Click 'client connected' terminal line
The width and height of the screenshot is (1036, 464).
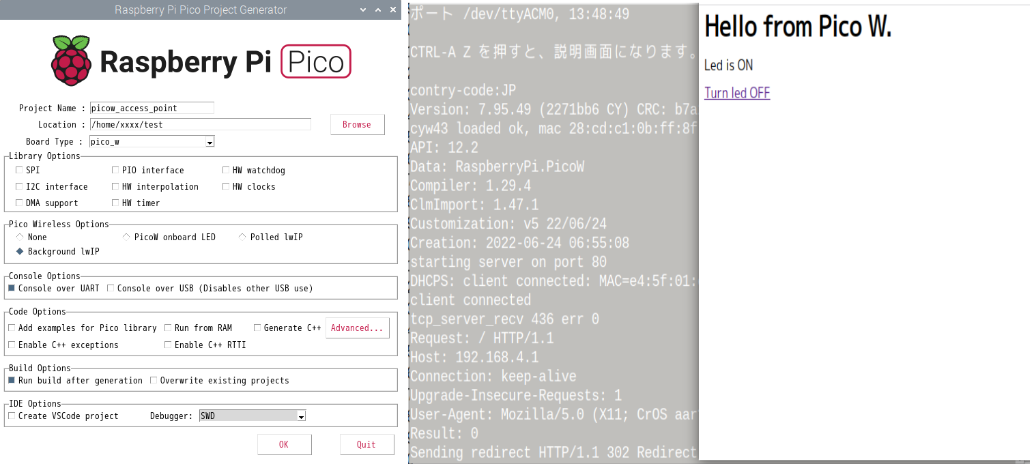tap(470, 300)
